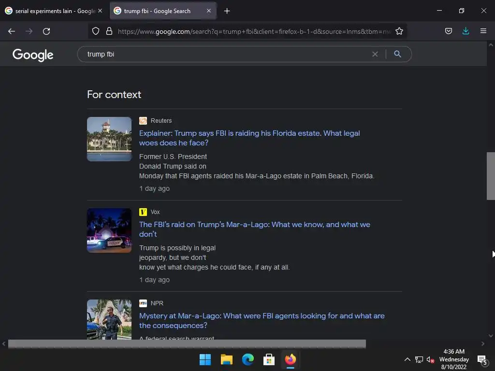Open the network status tray icon

(x=419, y=359)
